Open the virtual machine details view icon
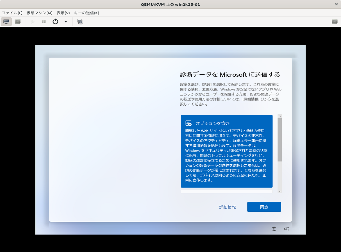Screen dimensions: 341x252 click(x=17, y=21)
